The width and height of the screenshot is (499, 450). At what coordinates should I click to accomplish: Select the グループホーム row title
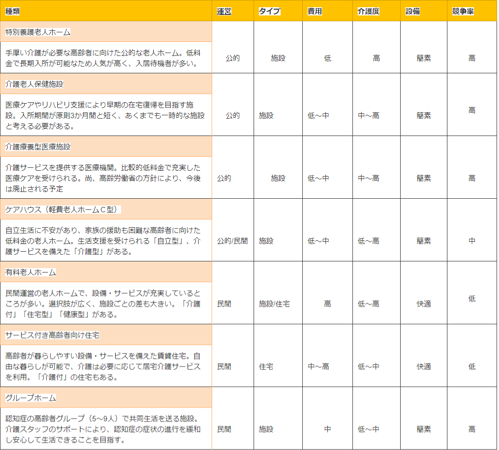(x=31, y=398)
